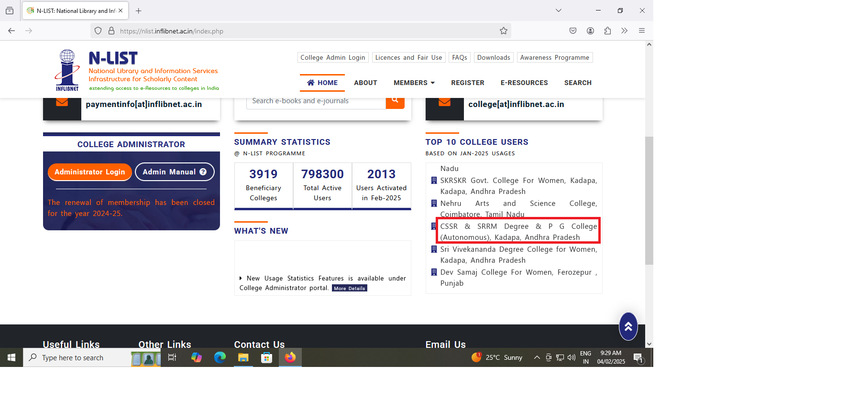The width and height of the screenshot is (858, 409).
Task: Open Firefox account profile icon
Action: [590, 31]
